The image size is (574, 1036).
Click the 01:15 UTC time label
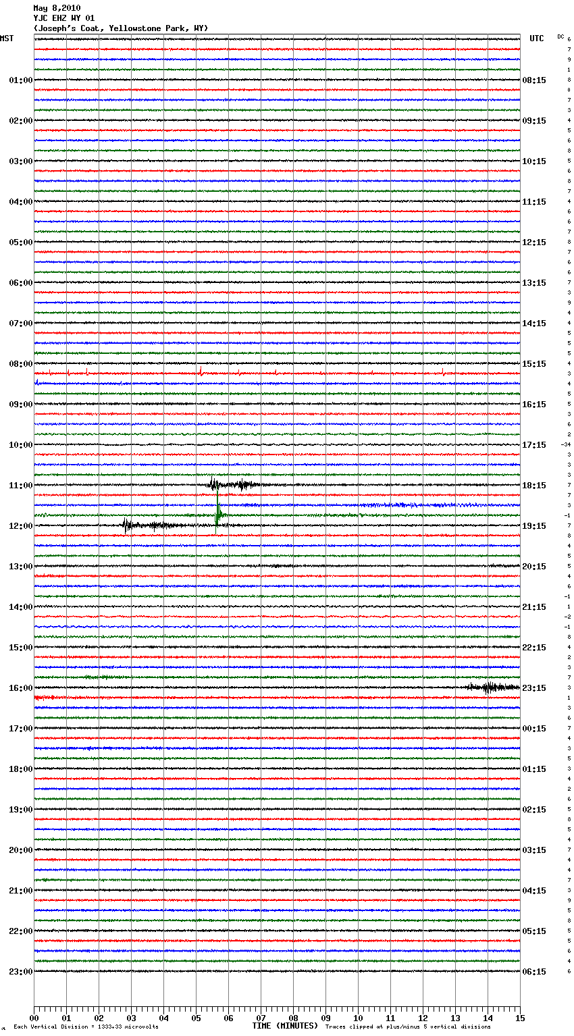click(534, 769)
